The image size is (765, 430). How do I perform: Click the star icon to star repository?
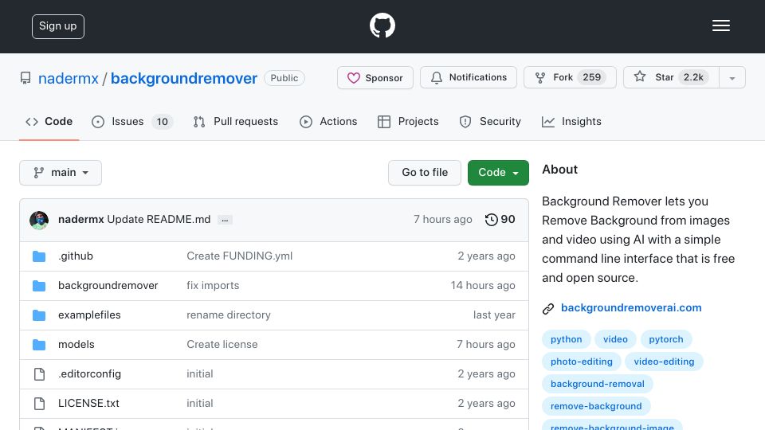point(640,76)
